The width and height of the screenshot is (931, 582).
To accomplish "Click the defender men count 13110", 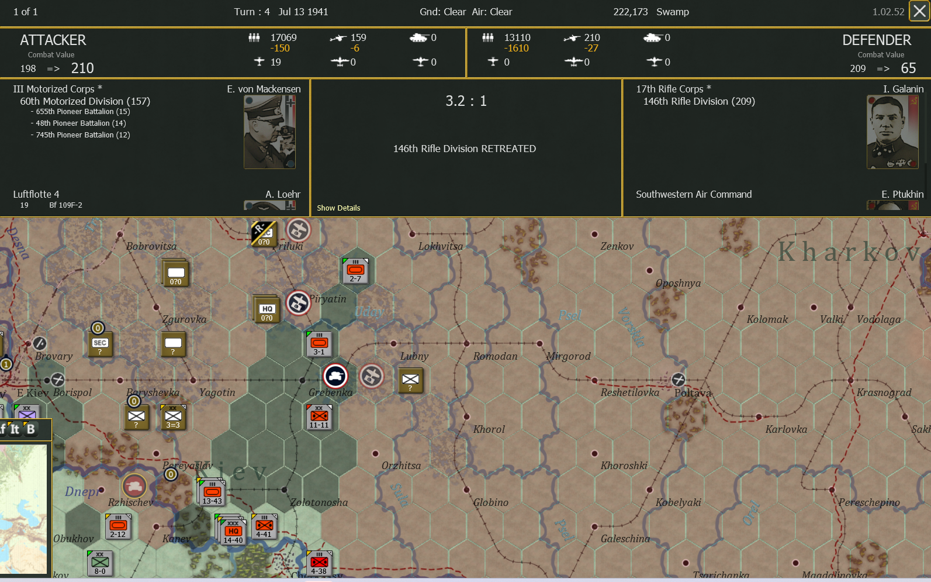I will click(x=517, y=37).
